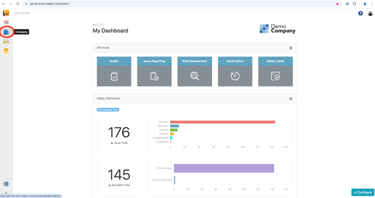This screenshot has width=375, height=198.
Task: Click the Shortcuts panel title
Action: (x=103, y=48)
